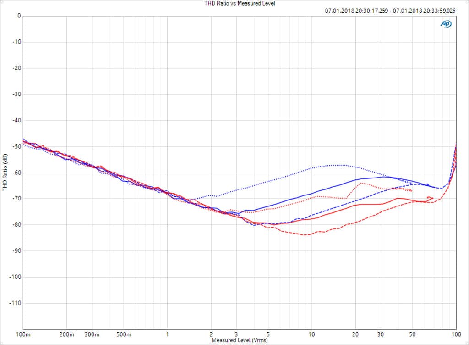Click the 10 tick label on the X axis
Screen dimensions: 469x345
311,334
